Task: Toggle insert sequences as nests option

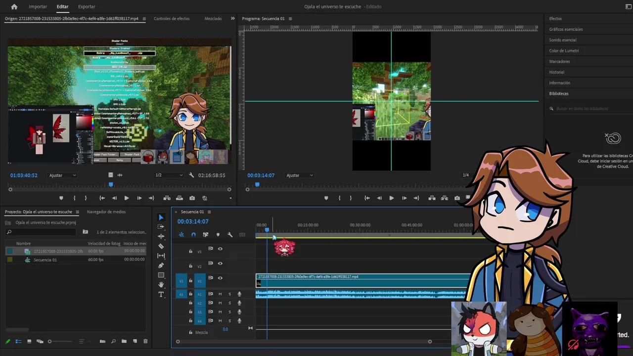Action: click(x=181, y=235)
